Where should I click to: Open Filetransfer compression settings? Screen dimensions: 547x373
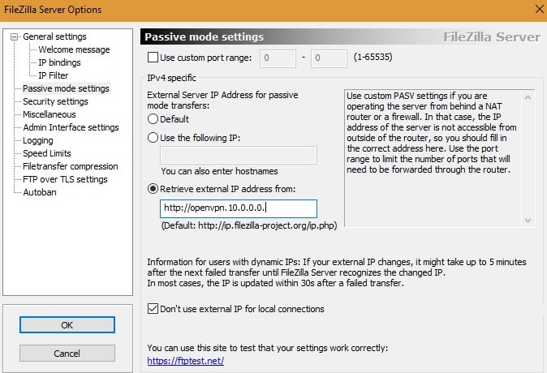(71, 166)
